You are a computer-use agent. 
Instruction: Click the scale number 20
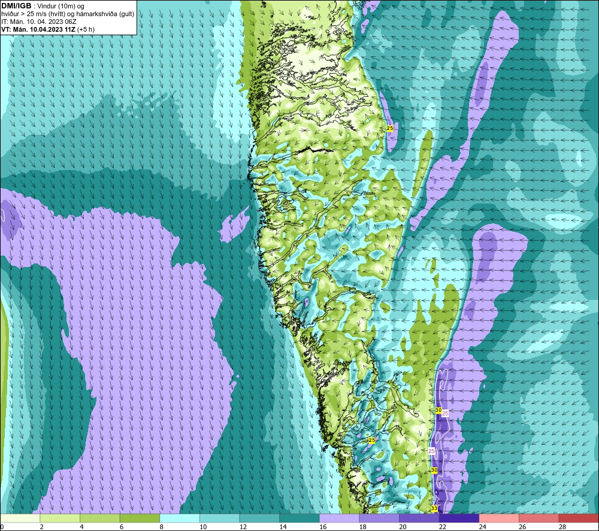pyautogui.click(x=403, y=527)
